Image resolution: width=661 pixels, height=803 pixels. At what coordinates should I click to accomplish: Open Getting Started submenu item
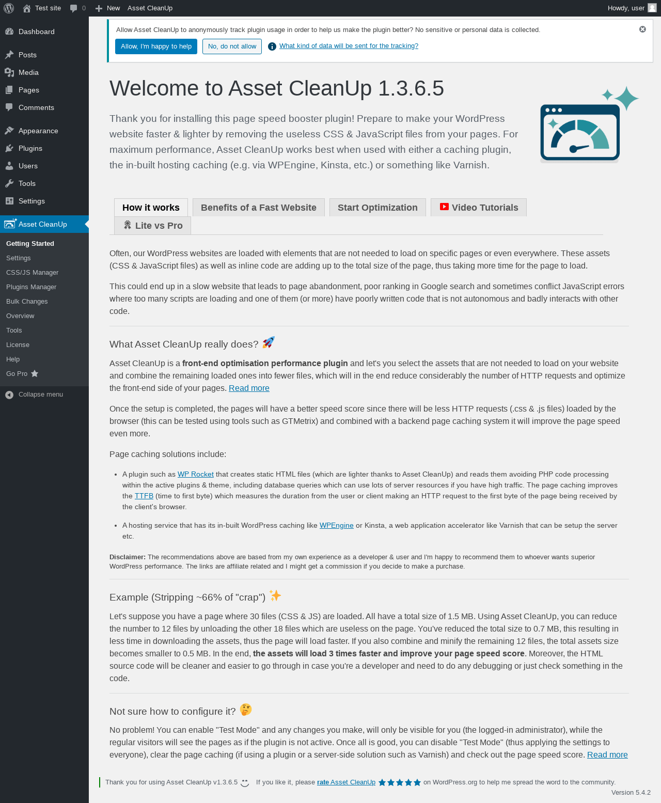tap(30, 244)
